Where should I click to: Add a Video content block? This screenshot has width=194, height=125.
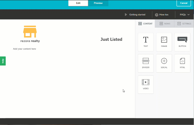(146, 84)
